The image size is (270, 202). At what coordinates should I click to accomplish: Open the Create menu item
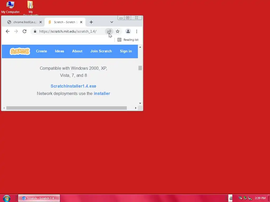[41, 51]
